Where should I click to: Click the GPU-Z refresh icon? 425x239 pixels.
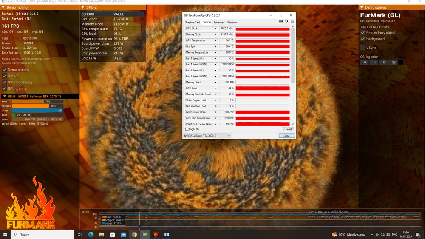tap(286, 21)
